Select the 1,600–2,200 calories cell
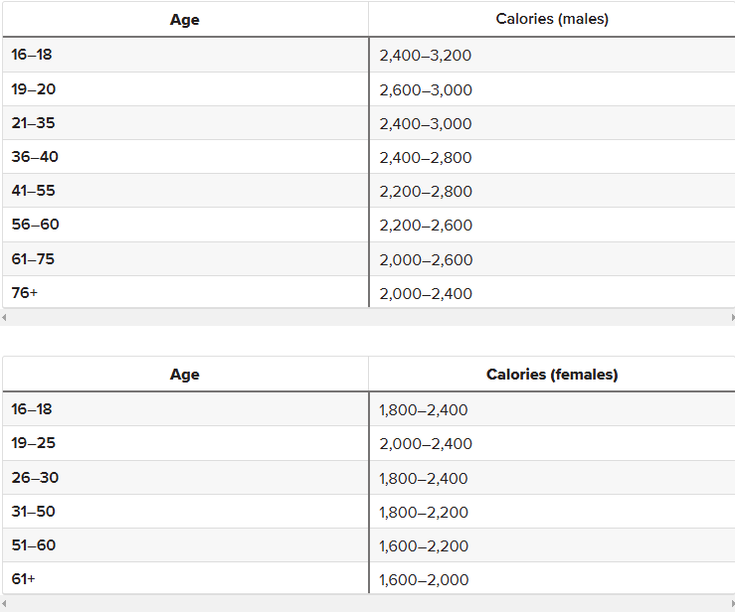The width and height of the screenshot is (735, 615). point(552,545)
